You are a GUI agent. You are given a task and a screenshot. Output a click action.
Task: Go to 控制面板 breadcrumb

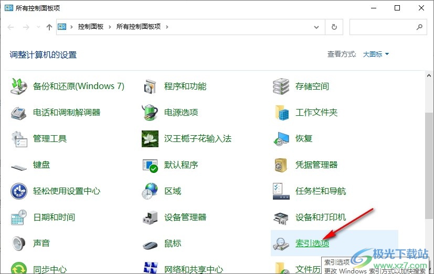pyautogui.click(x=91, y=27)
